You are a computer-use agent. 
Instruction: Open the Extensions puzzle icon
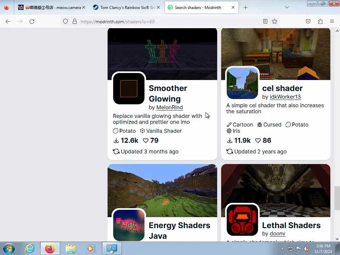(320, 21)
